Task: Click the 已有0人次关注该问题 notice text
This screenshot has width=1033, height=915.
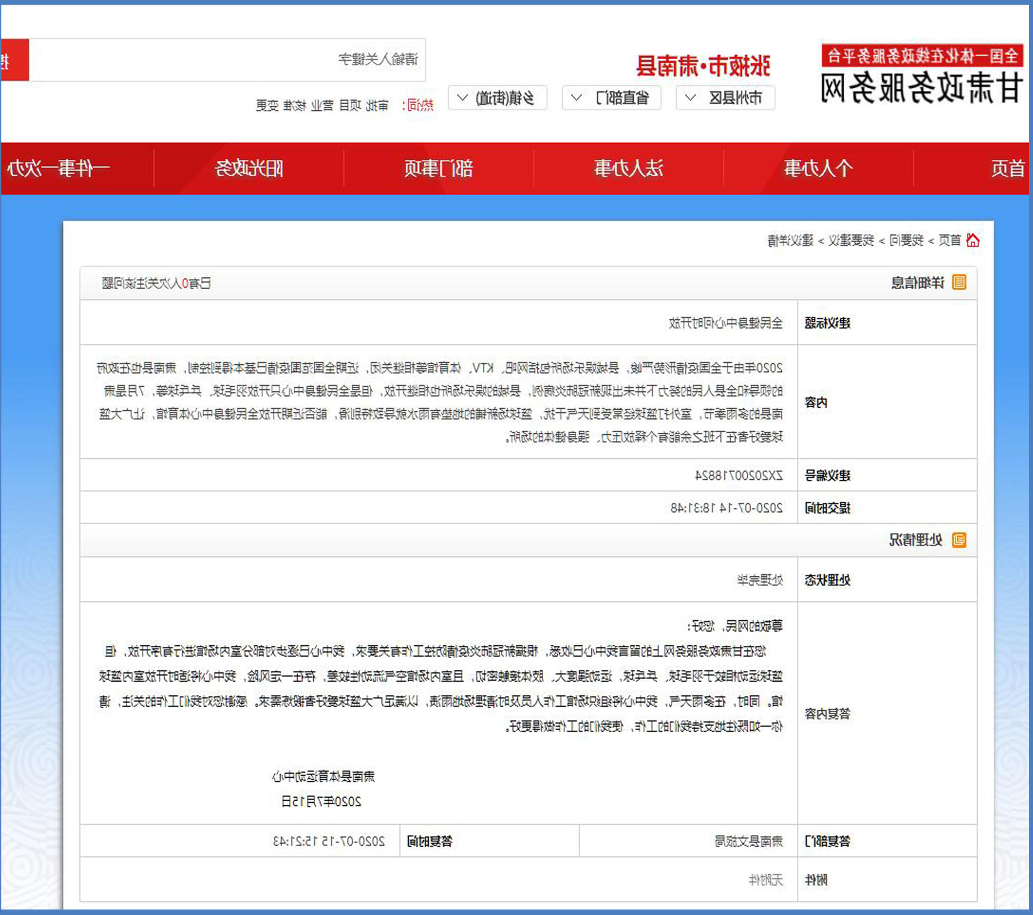Action: coord(156,283)
